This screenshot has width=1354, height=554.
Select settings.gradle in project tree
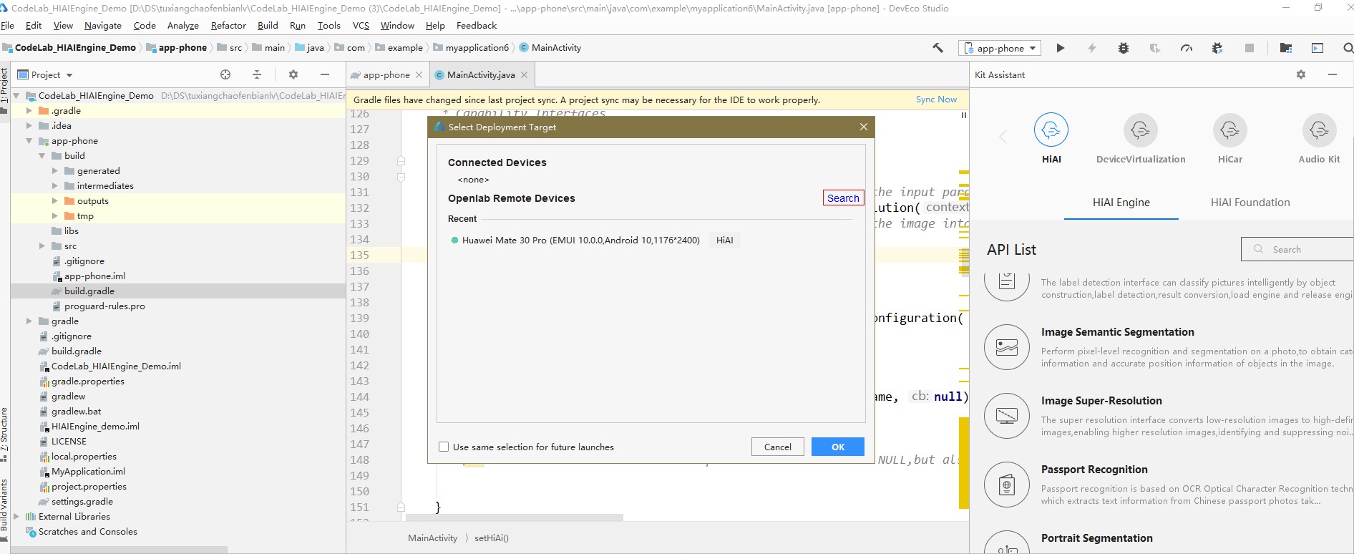click(x=82, y=501)
